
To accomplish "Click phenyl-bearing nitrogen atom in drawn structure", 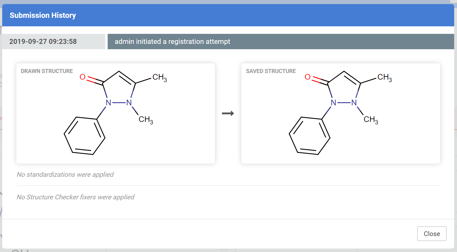I will tap(108, 102).
